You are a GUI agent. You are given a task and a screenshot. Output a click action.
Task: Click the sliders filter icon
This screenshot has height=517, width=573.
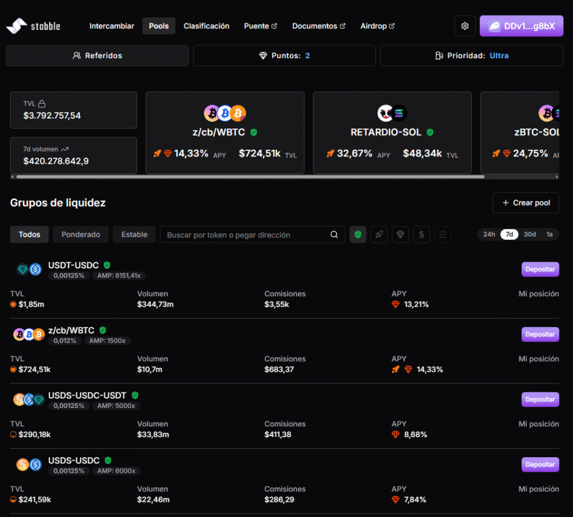click(x=443, y=235)
